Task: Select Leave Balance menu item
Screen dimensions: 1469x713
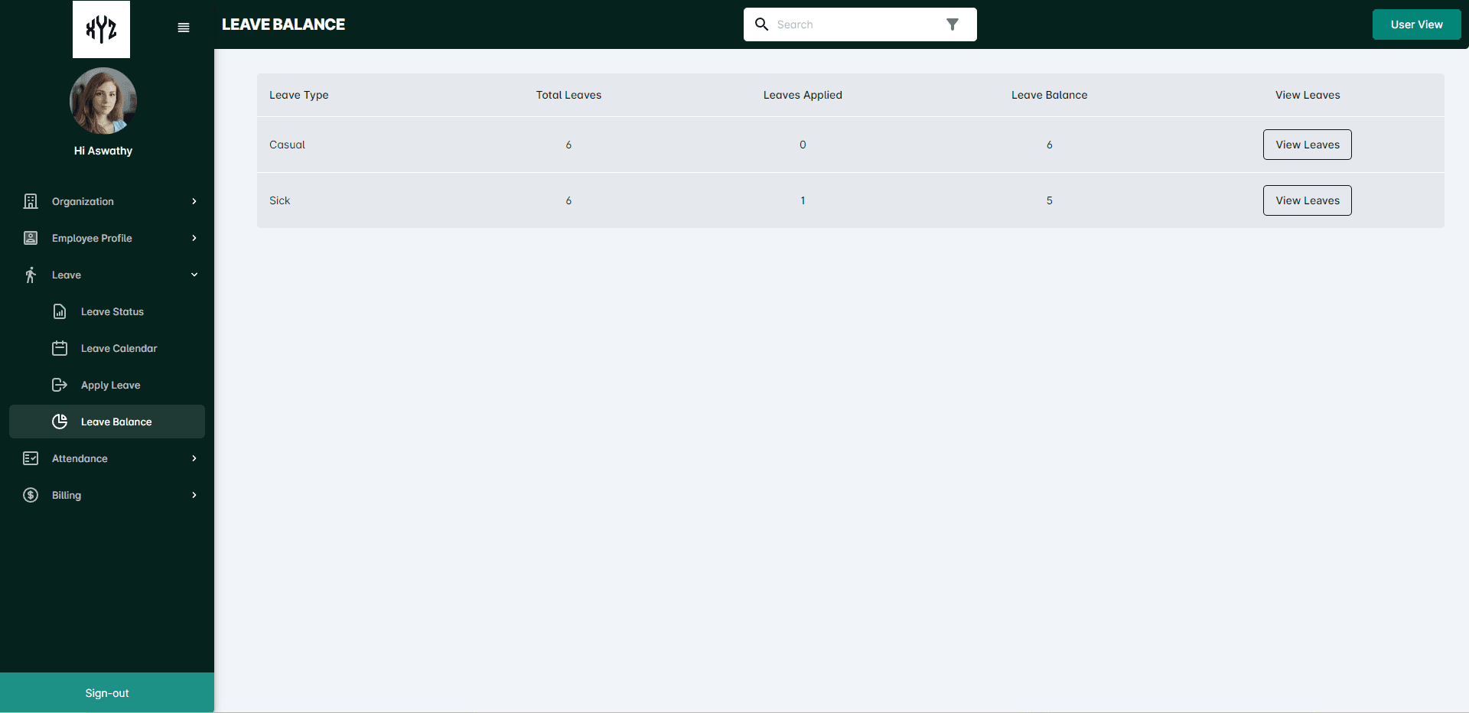Action: click(116, 422)
